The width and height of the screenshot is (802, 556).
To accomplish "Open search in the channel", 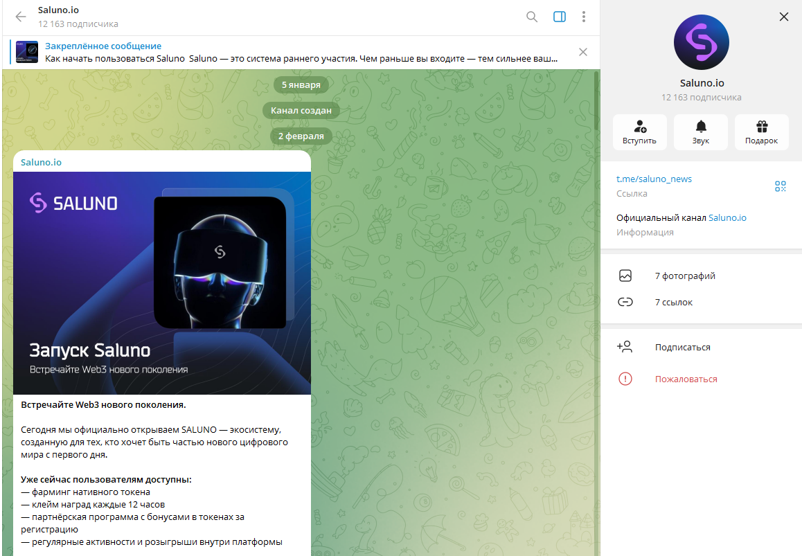I will (x=532, y=17).
